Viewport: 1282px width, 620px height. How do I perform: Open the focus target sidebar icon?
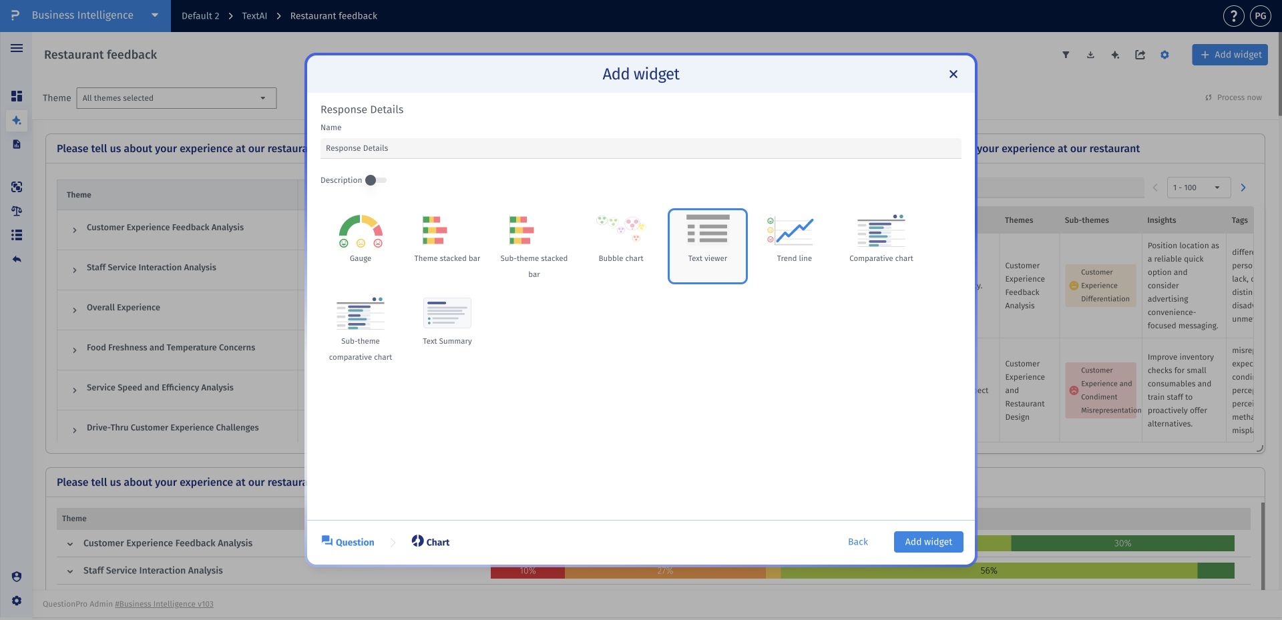(x=17, y=187)
